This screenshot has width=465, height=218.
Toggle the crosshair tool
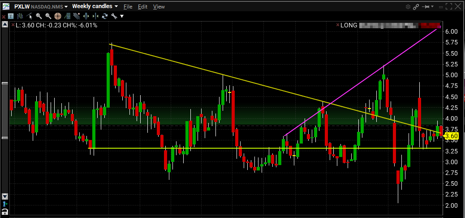click(58, 16)
